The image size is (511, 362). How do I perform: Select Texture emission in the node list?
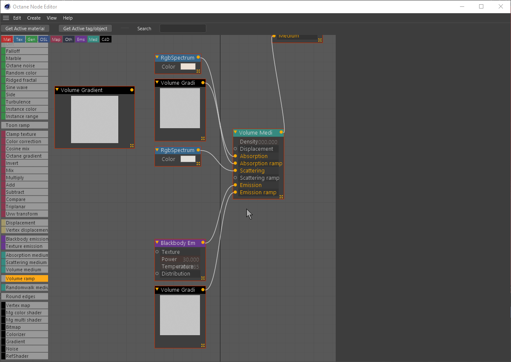(25, 246)
